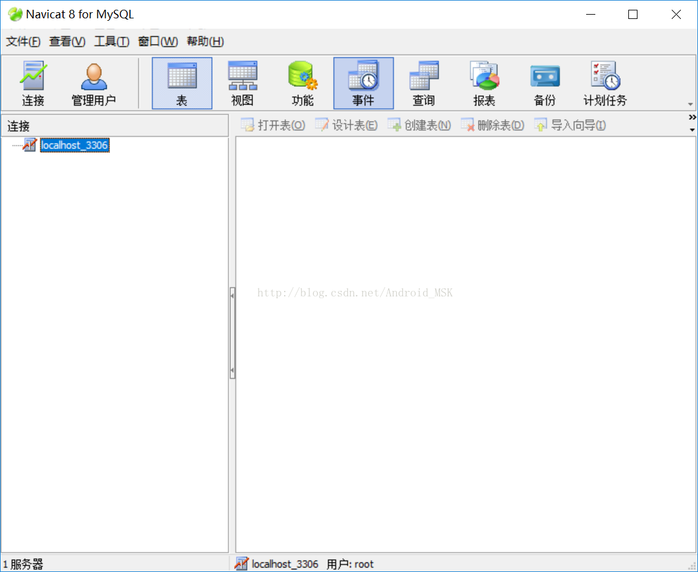Click Navicat application icon in title bar
The image size is (698, 572).
click(15, 14)
